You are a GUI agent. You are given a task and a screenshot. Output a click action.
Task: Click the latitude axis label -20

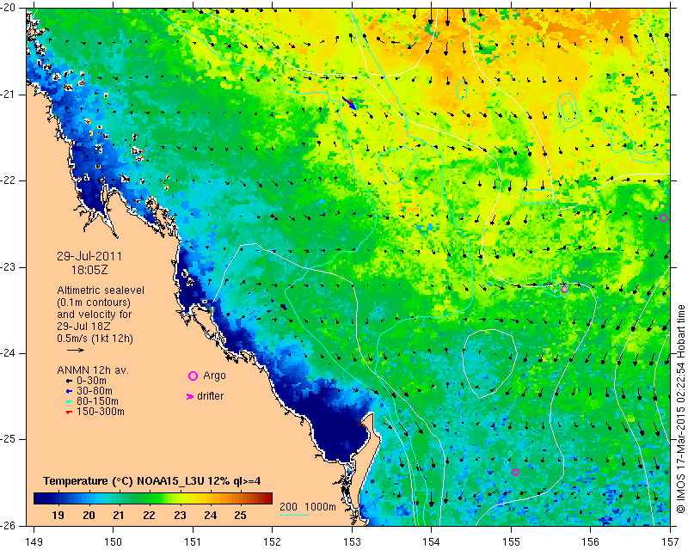pos(7,8)
